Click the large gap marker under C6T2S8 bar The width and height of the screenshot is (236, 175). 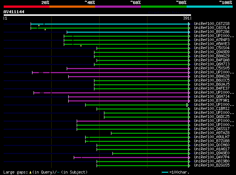[39, 25]
